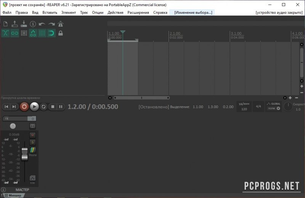Open project settings info icon
This screenshot has width=305, height=198.
pos(33,24)
